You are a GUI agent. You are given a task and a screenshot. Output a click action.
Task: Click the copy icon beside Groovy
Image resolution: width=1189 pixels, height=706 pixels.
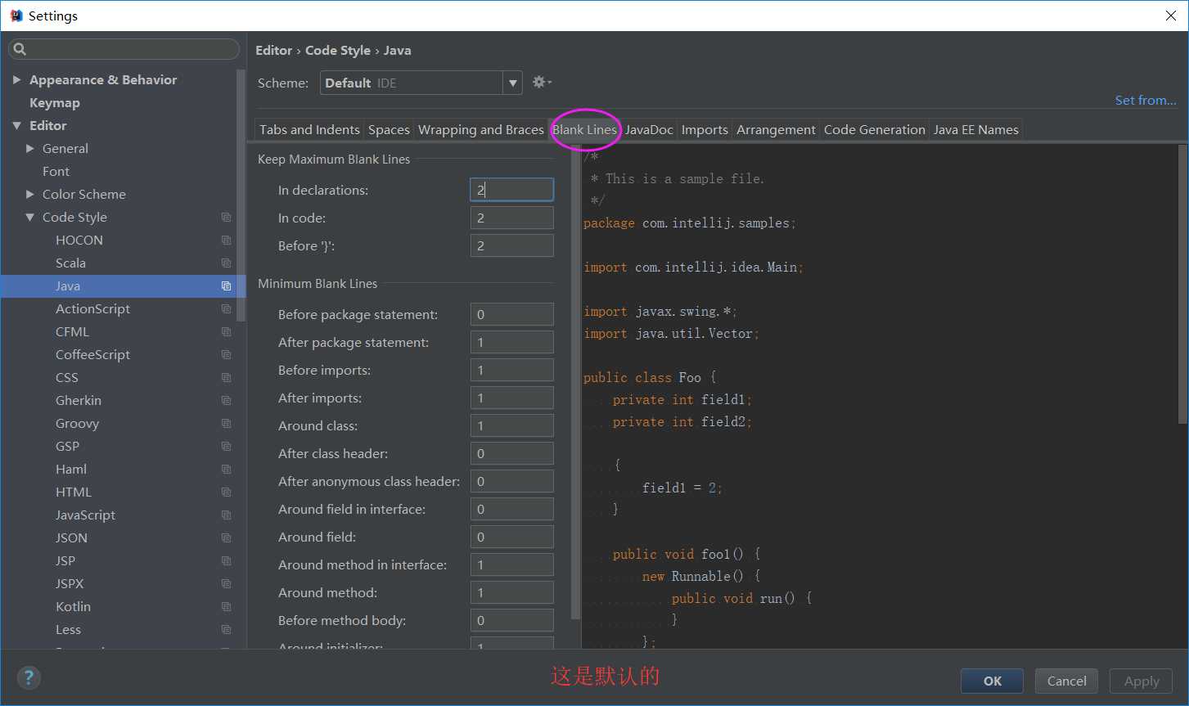coord(227,424)
